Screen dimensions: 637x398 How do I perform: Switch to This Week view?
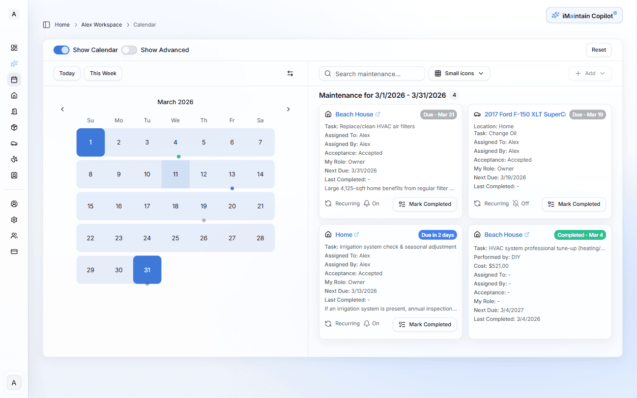click(x=103, y=73)
